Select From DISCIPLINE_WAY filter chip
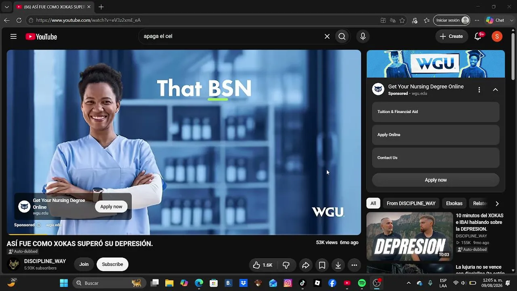Screen dimensions: 517x291 (x=411, y=203)
